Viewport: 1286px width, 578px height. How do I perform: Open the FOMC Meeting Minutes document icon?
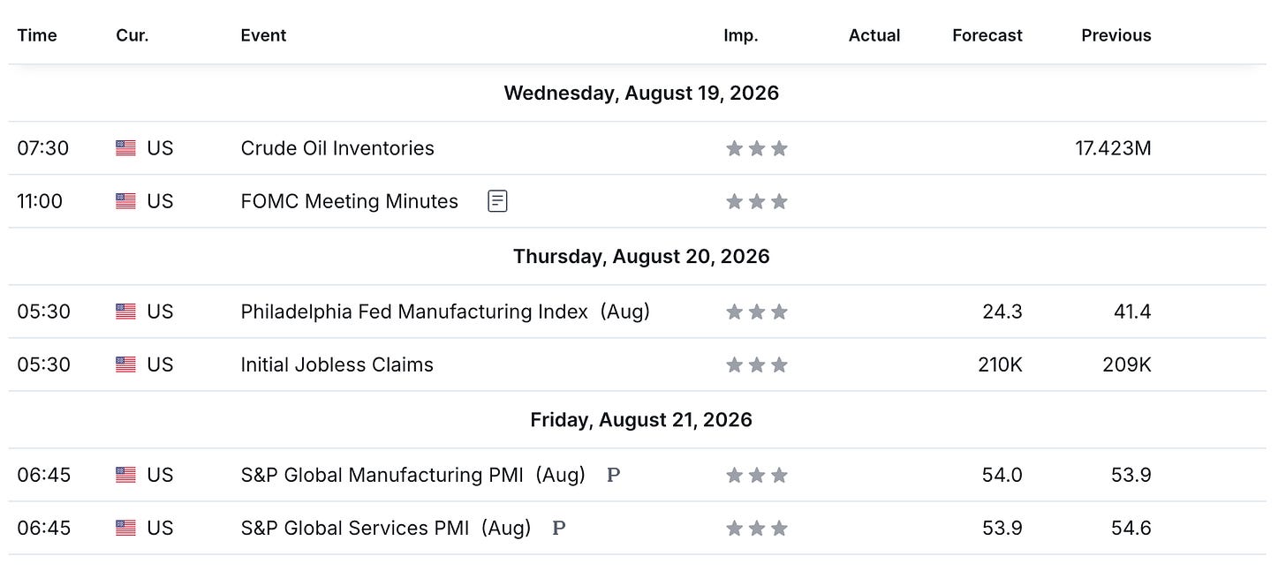pos(498,201)
